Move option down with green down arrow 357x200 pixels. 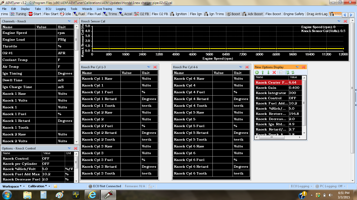tap(268, 72)
